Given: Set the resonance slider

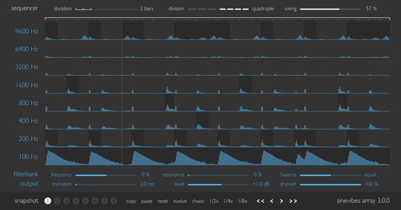Looking at the screenshot, I should 218,175.
